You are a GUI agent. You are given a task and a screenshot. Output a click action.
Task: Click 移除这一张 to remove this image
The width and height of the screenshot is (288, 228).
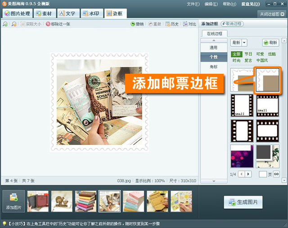point(58,24)
